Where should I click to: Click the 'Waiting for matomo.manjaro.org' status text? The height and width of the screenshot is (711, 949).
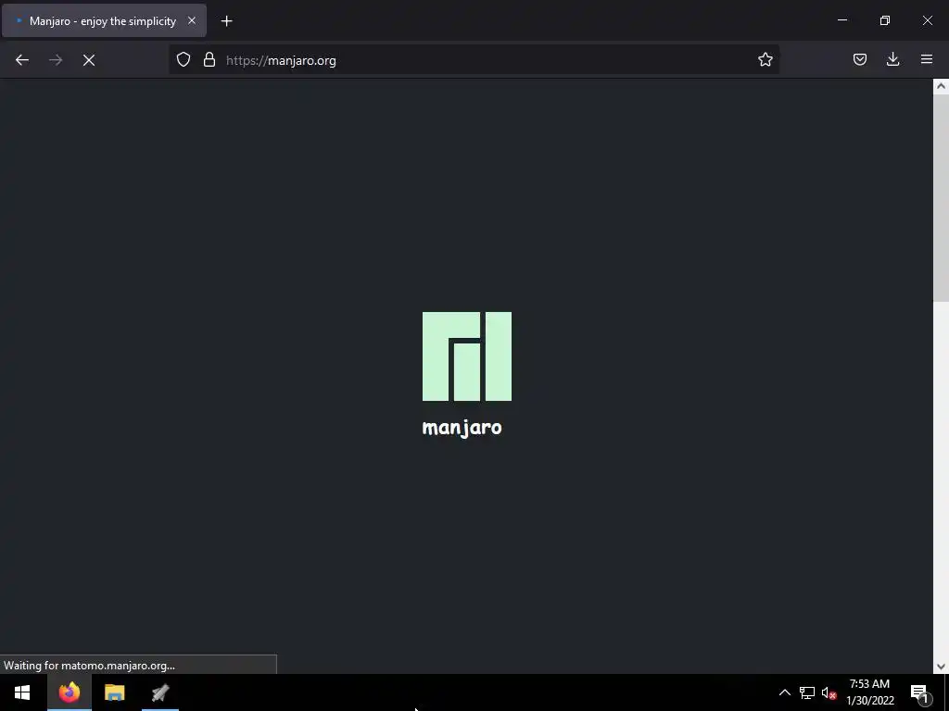pos(89,665)
